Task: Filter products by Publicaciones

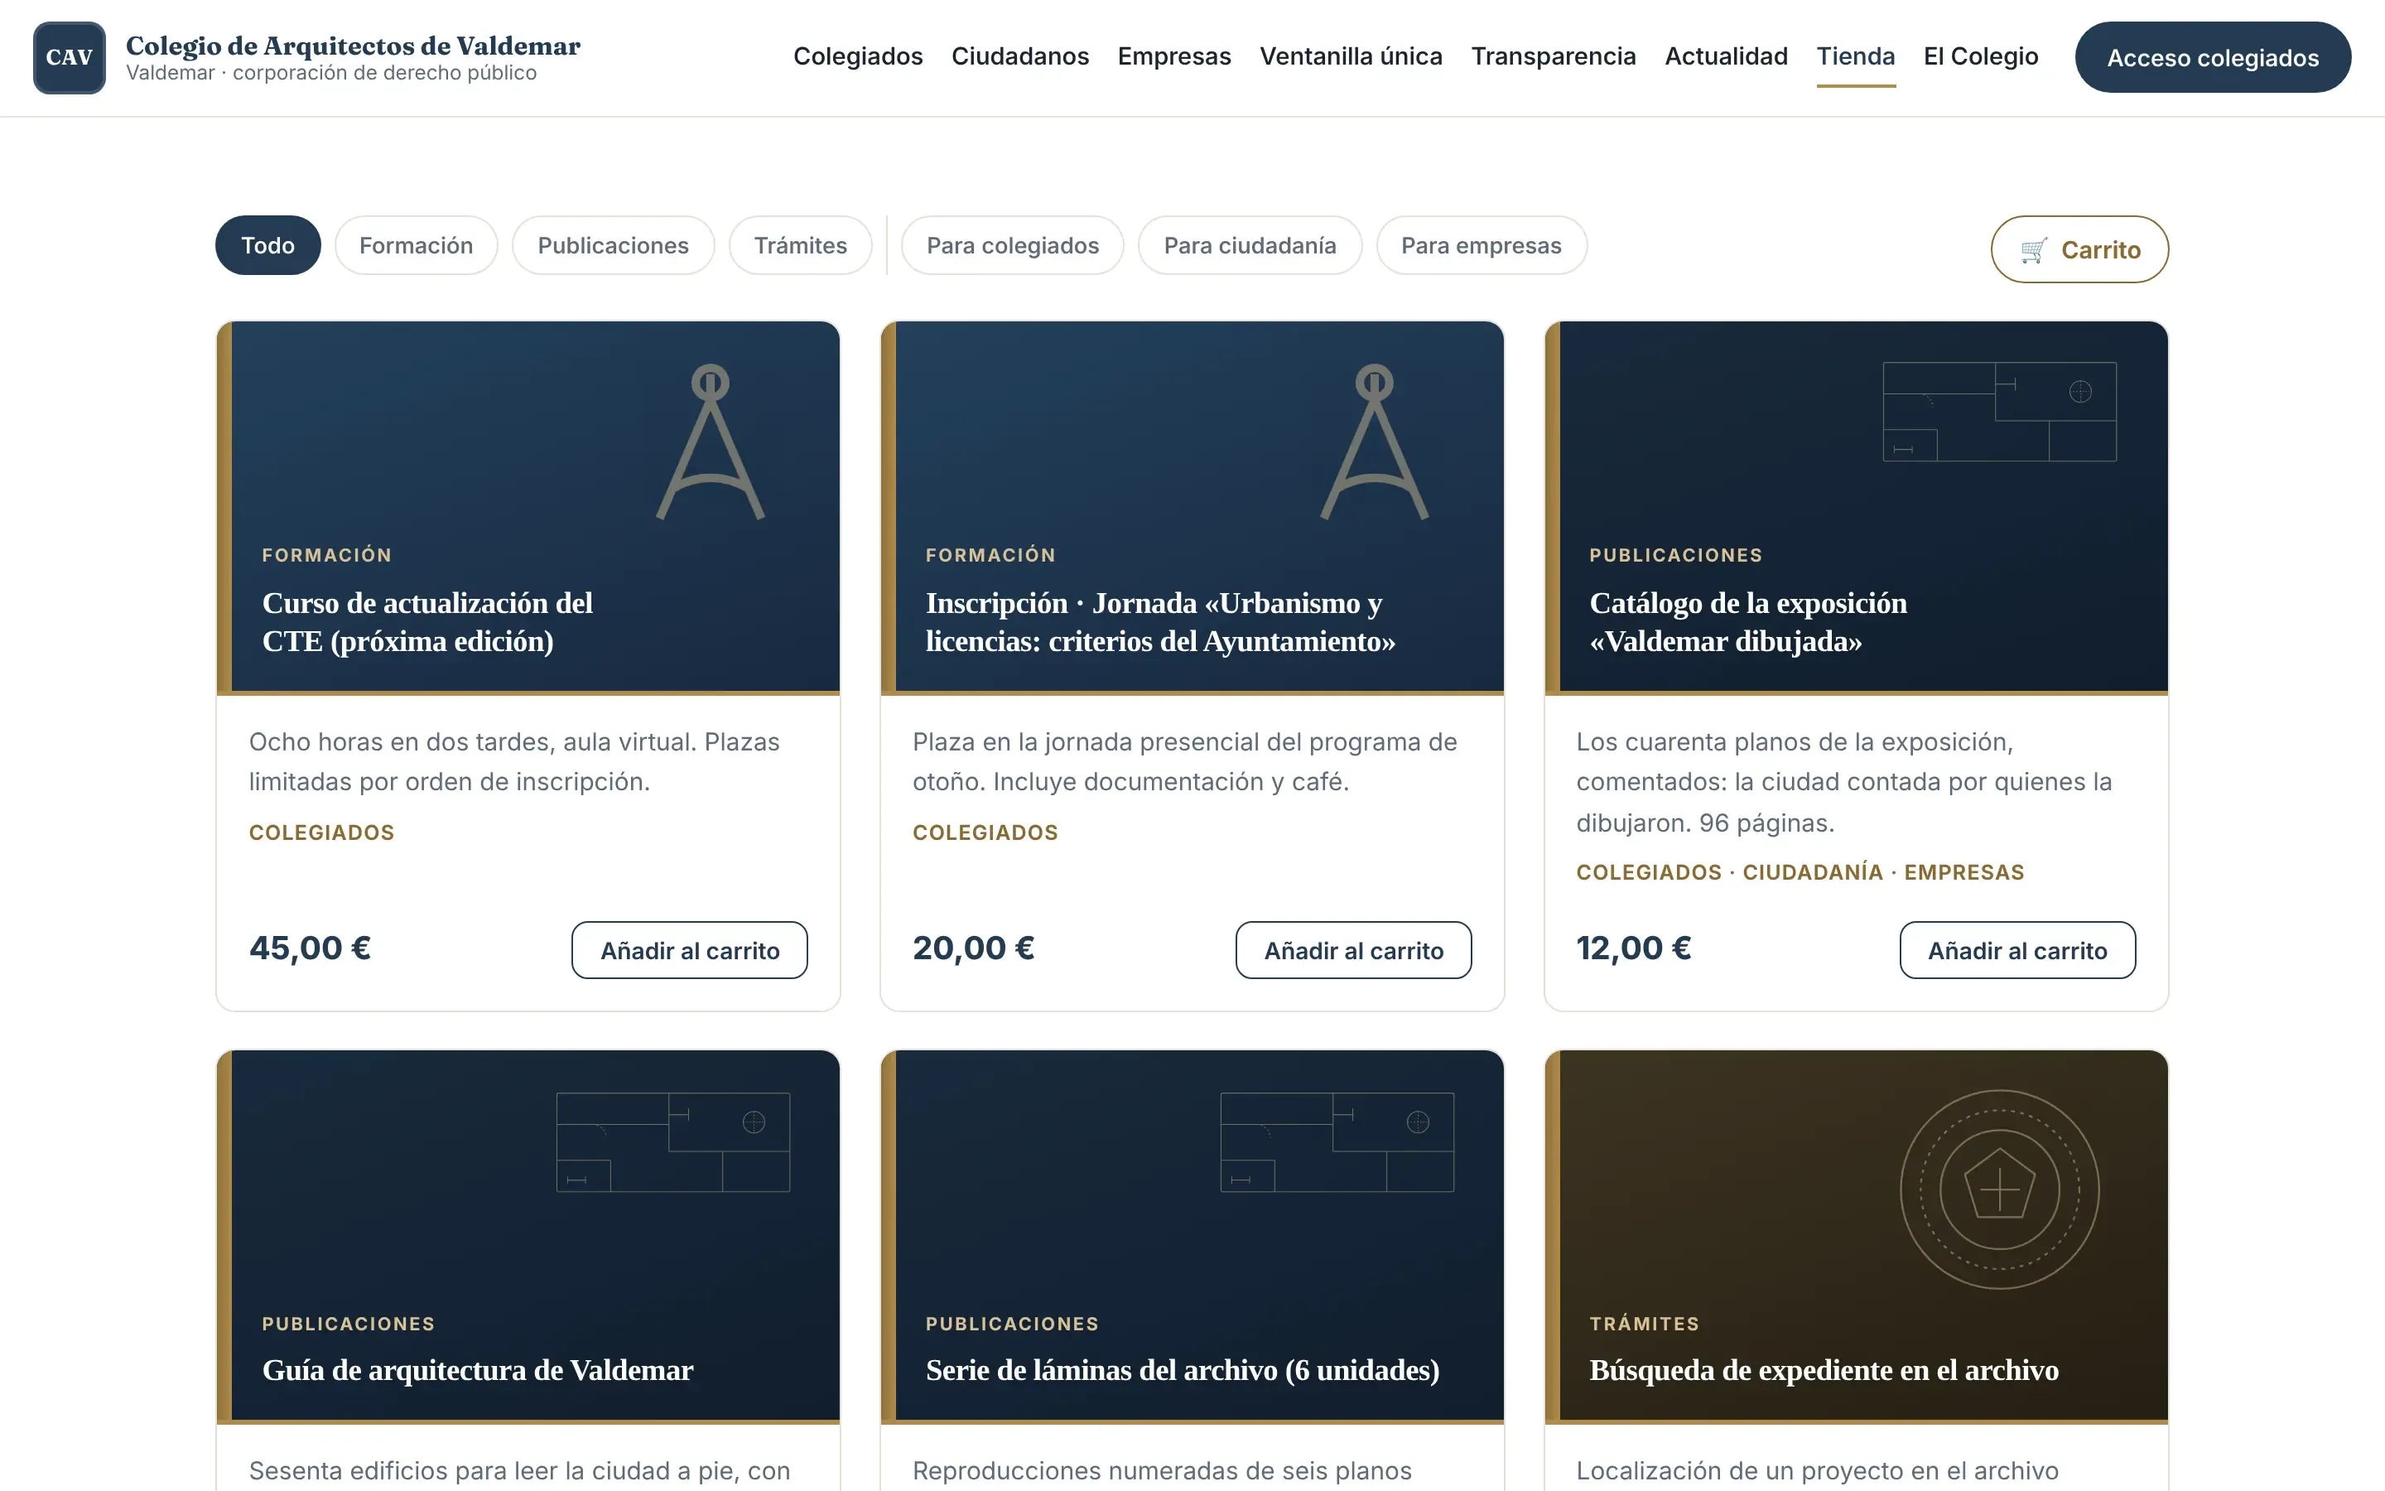Action: (x=613, y=245)
